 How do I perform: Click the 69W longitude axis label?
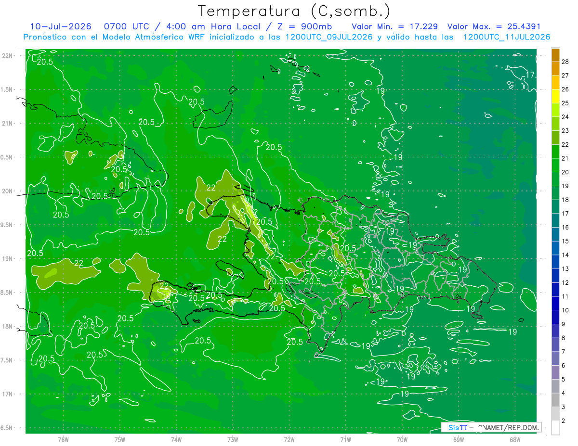point(458,440)
